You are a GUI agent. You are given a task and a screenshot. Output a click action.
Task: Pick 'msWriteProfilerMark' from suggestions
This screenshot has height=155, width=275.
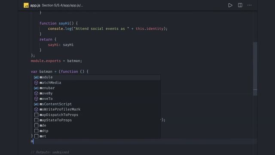point(97,109)
